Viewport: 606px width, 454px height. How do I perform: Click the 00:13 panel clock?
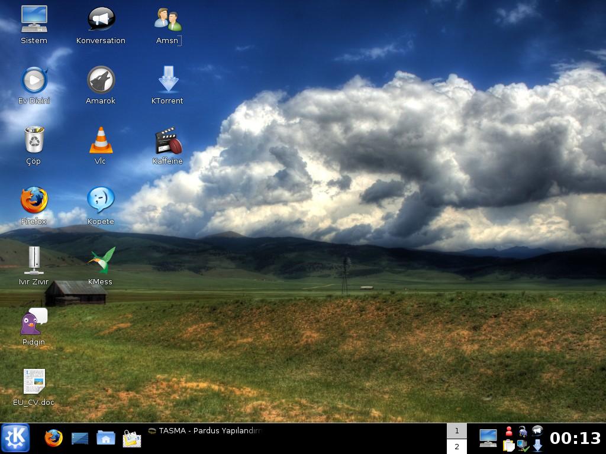(575, 438)
